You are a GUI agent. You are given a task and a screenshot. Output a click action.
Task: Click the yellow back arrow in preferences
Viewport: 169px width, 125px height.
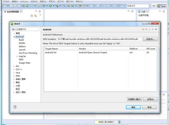143,29
